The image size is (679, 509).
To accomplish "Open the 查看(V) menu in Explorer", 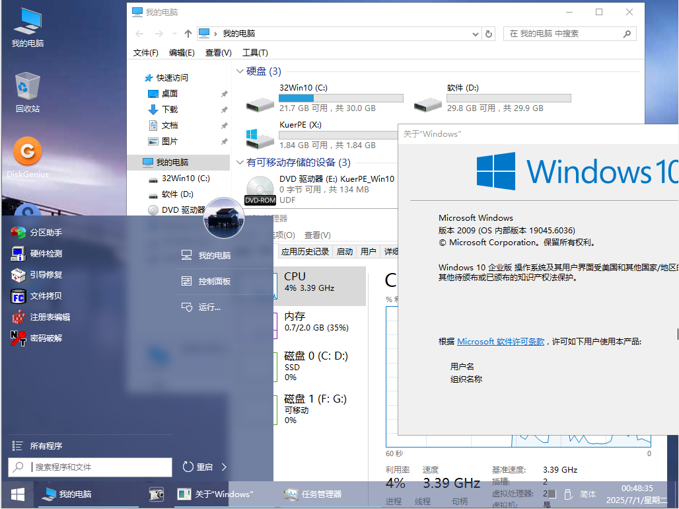I will 218,52.
